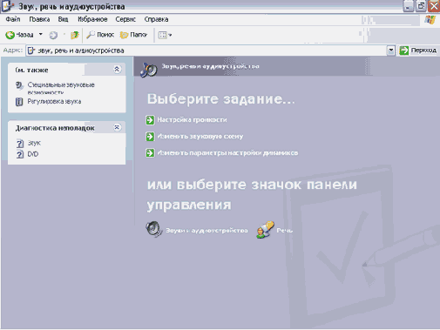This screenshot has height=330, width=440.
Task: Click green arrow beside настройки динамиков task
Action: pyautogui.click(x=150, y=153)
